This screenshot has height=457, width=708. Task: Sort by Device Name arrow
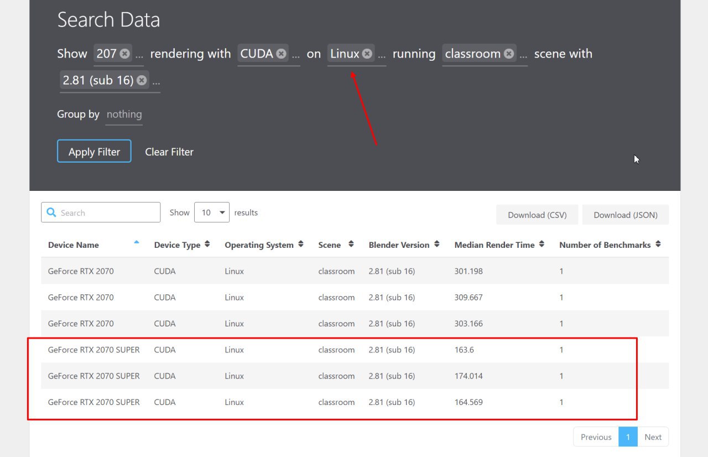coord(137,242)
